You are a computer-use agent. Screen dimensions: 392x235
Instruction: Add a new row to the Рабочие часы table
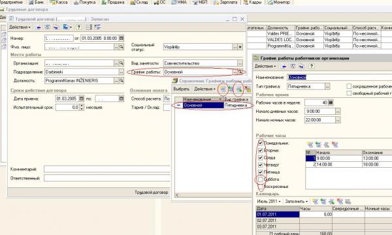(310, 144)
